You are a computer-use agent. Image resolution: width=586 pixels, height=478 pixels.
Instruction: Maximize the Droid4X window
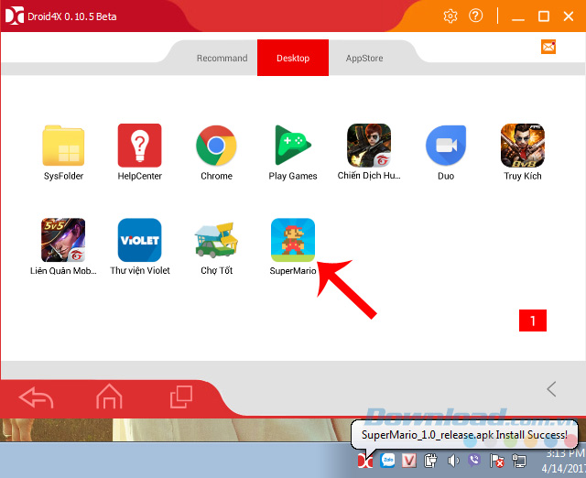pos(543,16)
